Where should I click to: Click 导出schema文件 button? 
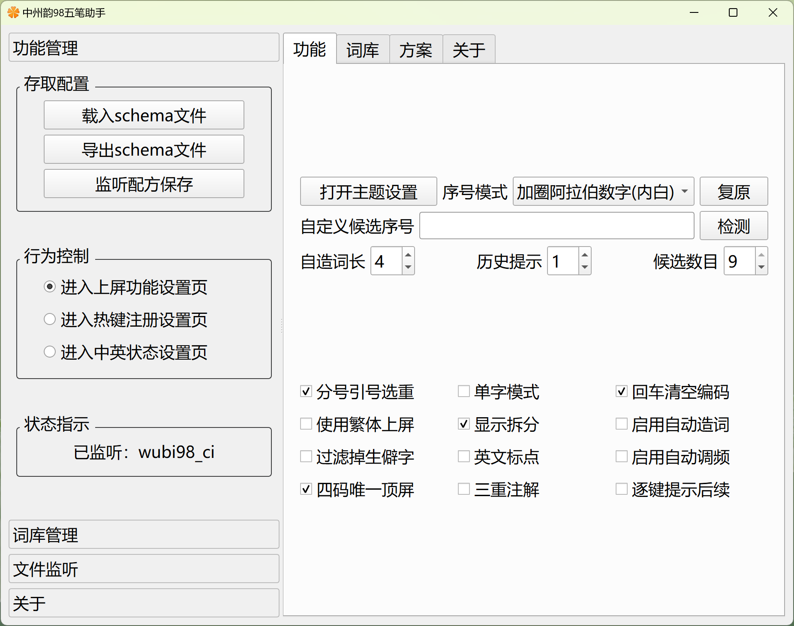point(144,150)
